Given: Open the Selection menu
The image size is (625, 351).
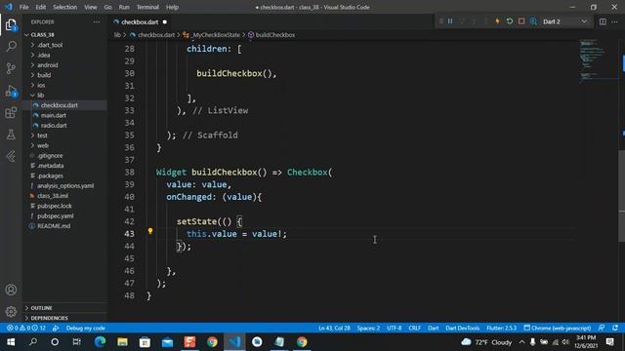Looking at the screenshot, I should (x=65, y=7).
